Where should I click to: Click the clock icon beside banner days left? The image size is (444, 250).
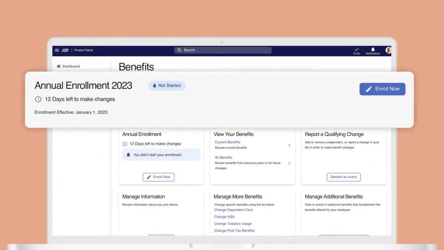tap(38, 99)
